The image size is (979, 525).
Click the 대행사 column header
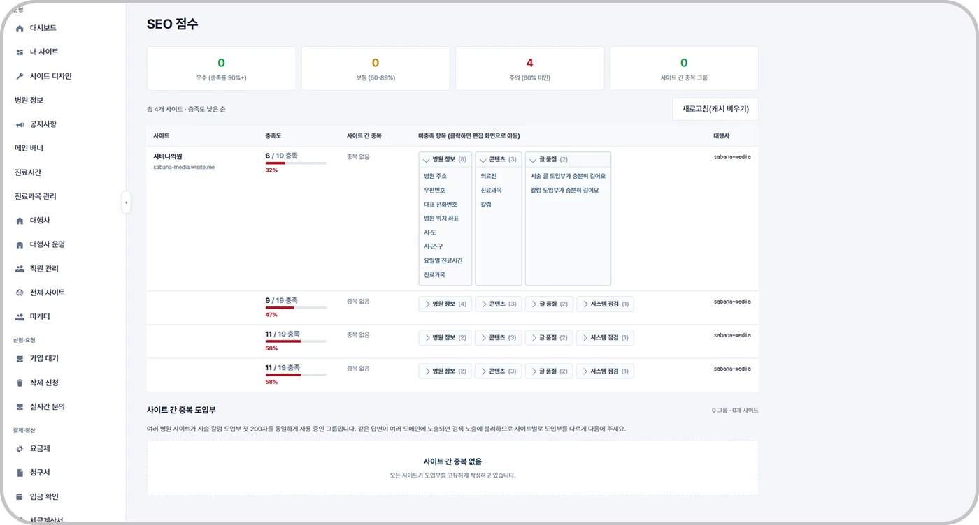point(721,135)
